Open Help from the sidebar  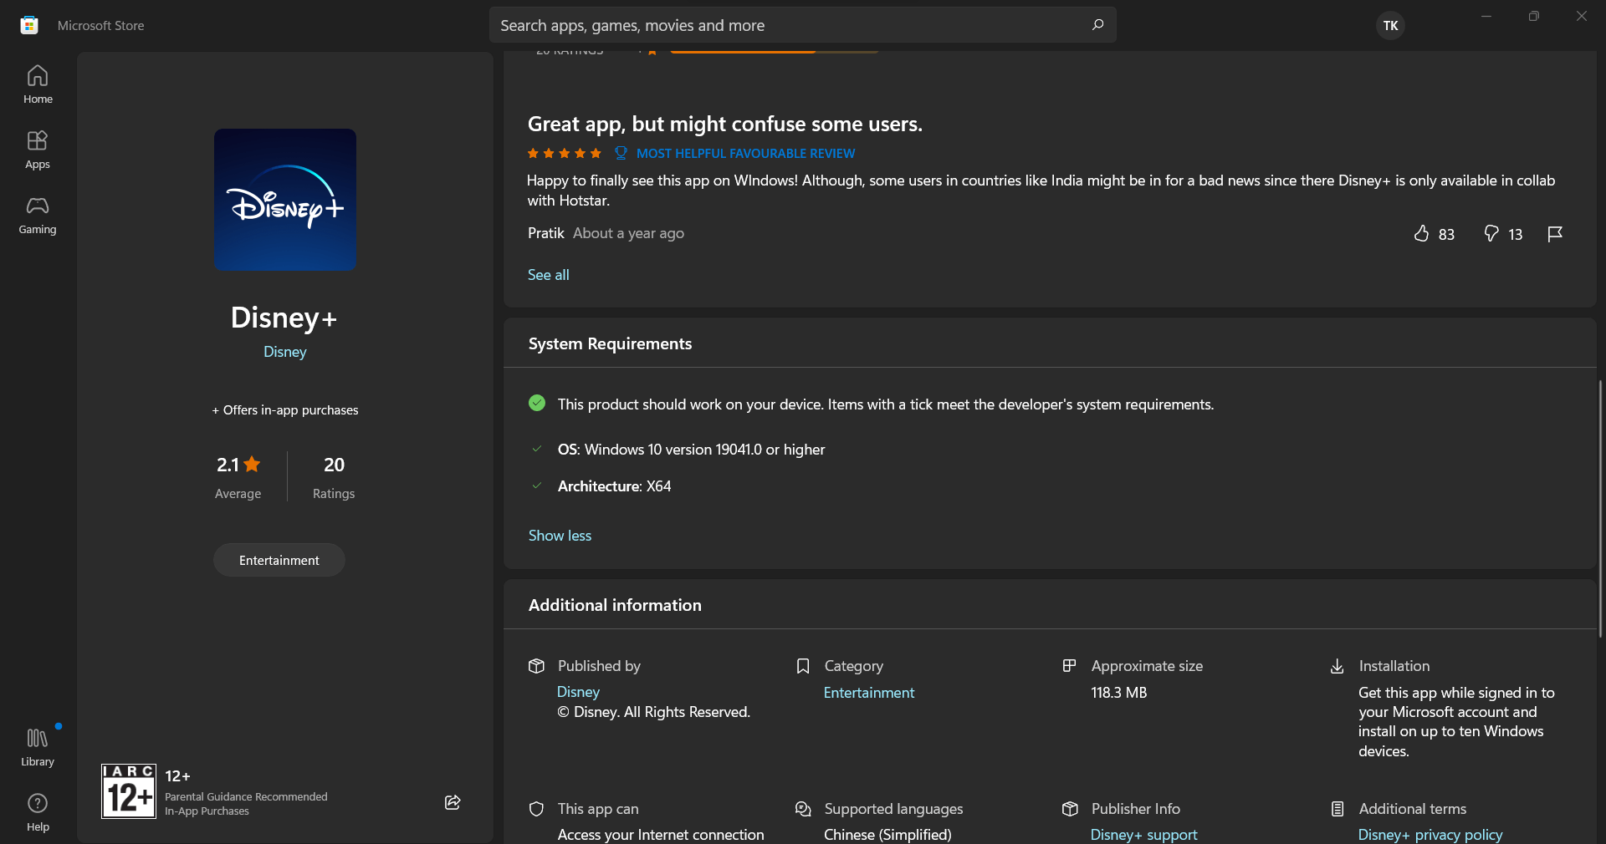[38, 812]
